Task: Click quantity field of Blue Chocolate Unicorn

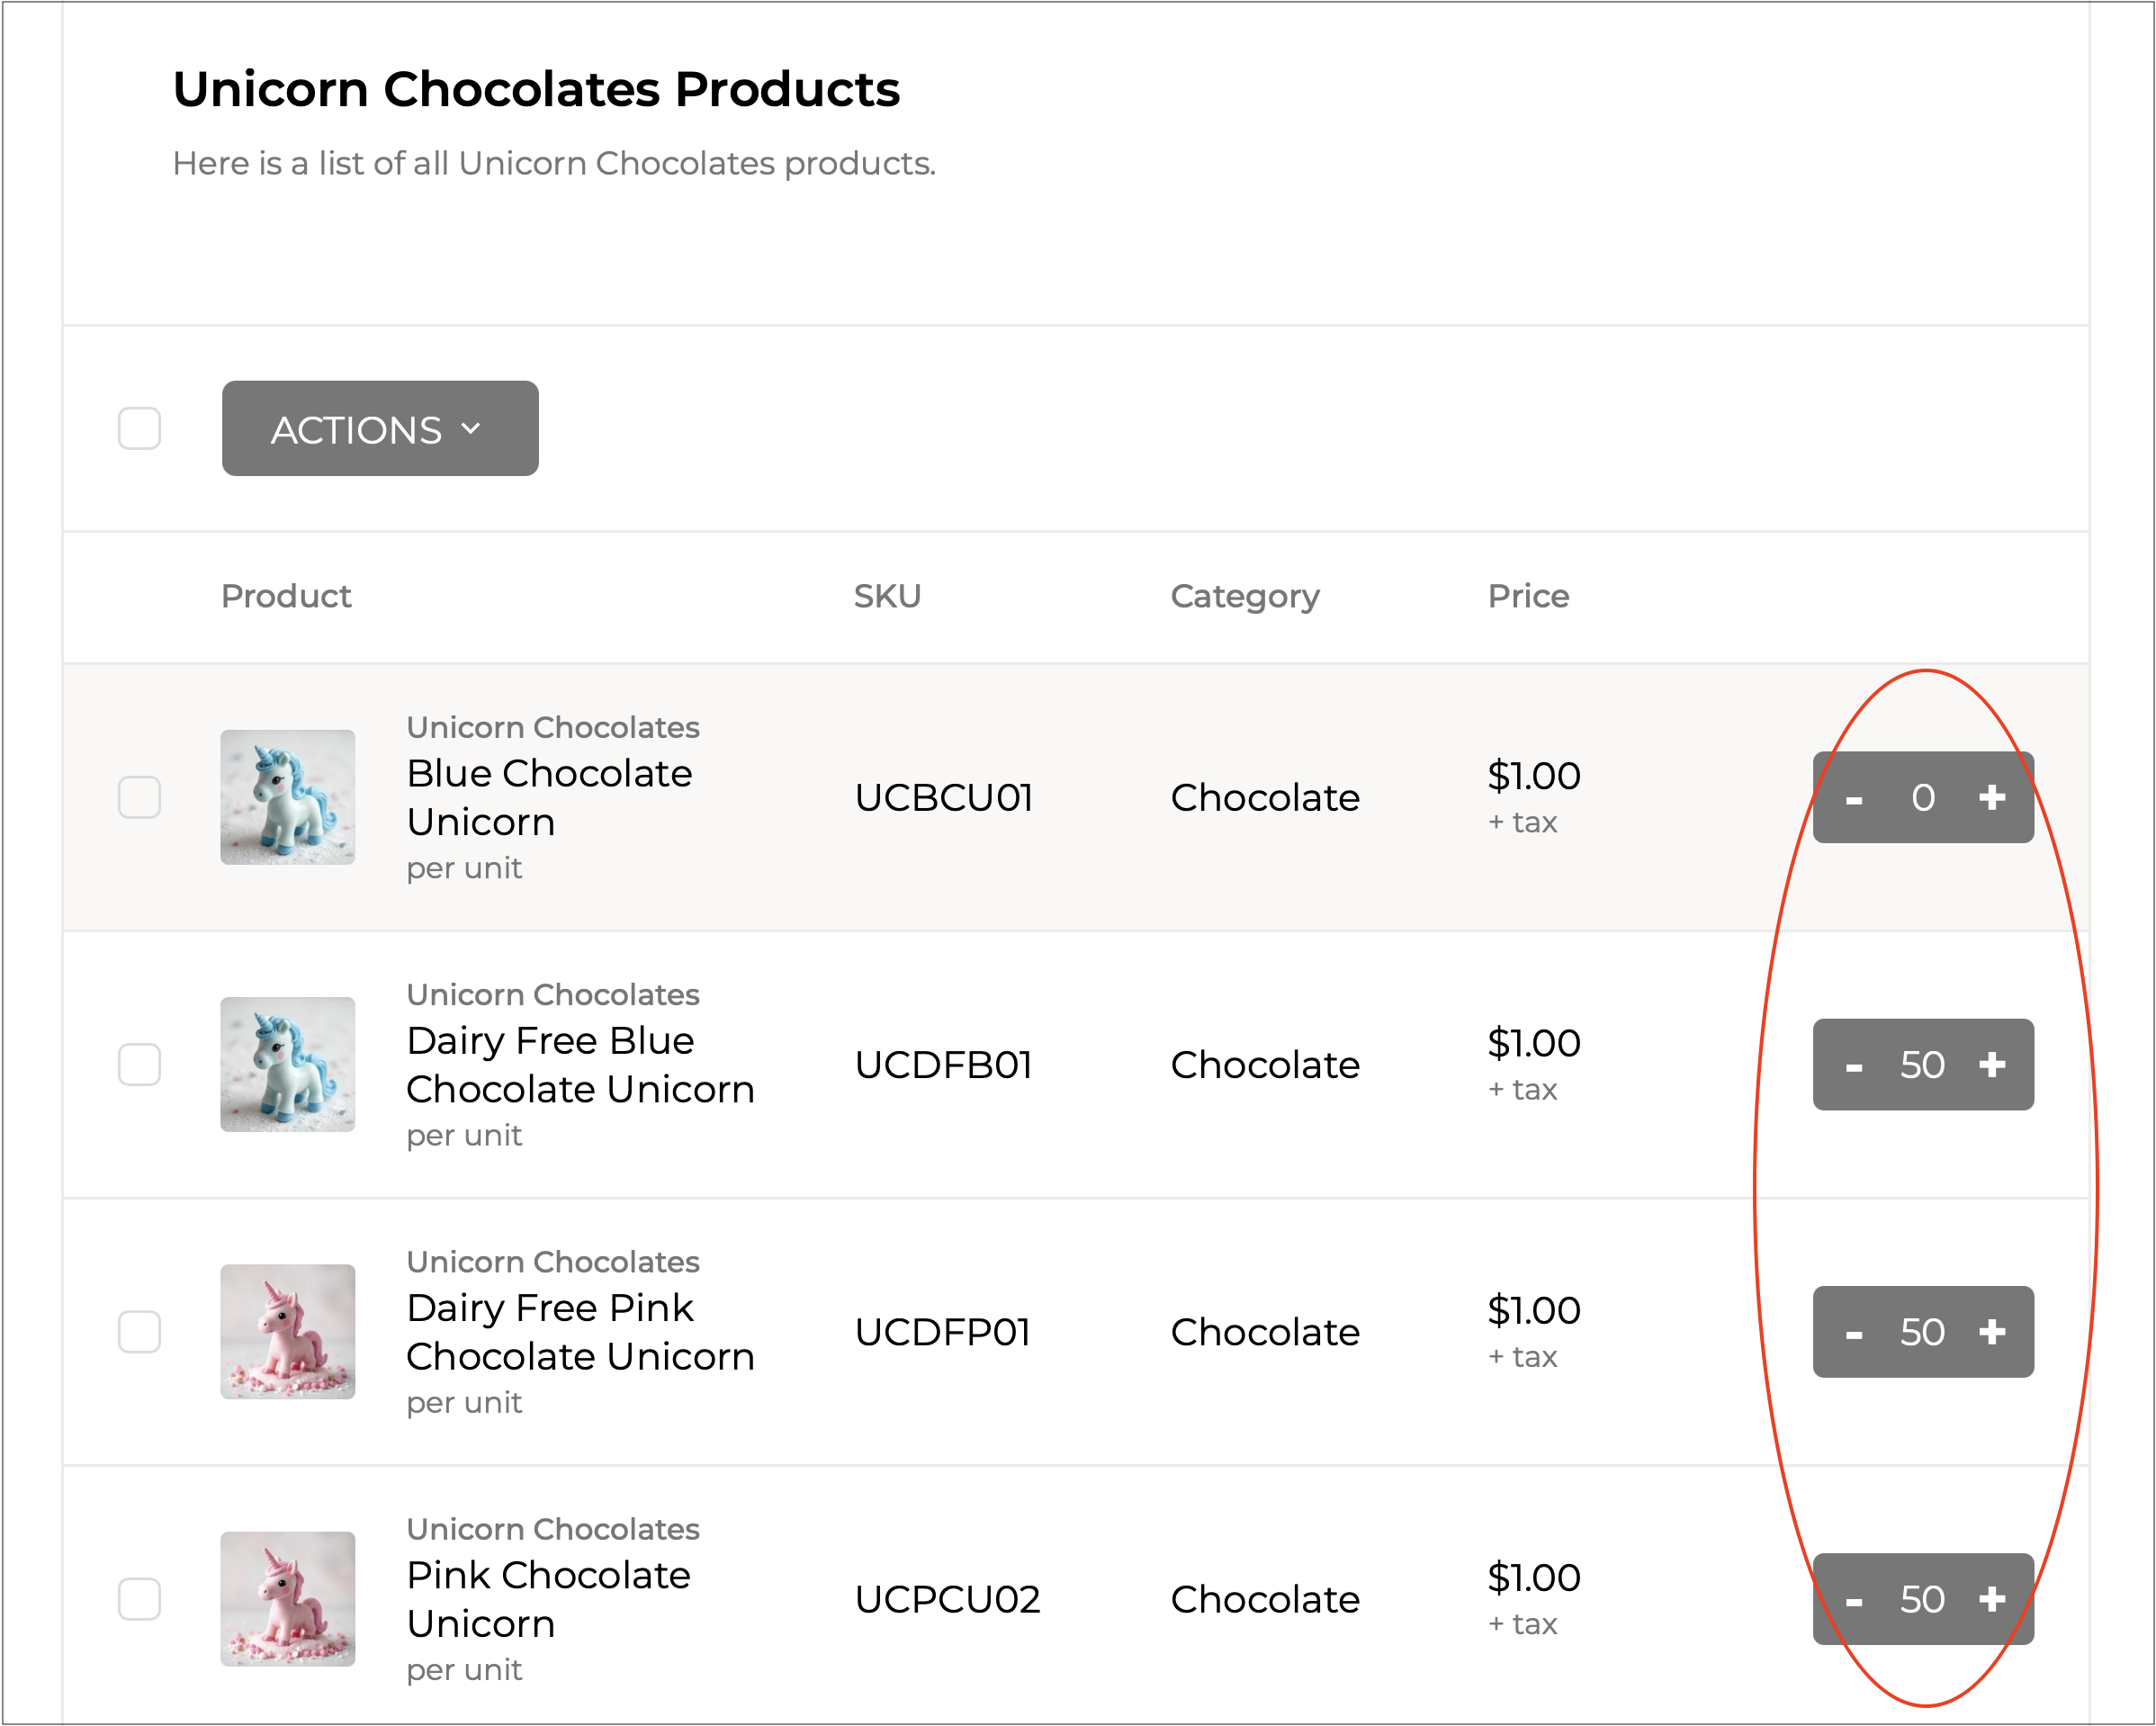Action: click(1922, 797)
